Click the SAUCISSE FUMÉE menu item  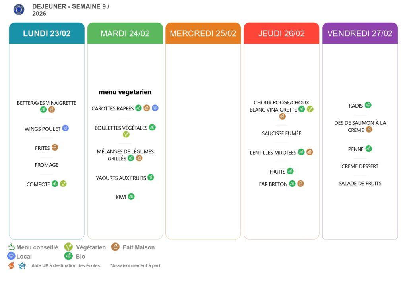[x=281, y=133]
